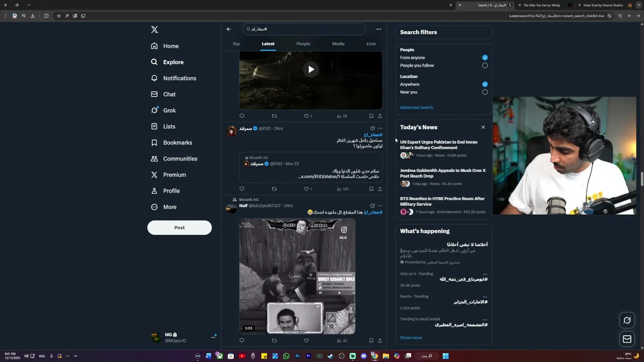This screenshot has width=644, height=362.
Task: Focus the X search input field
Action: 304,29
